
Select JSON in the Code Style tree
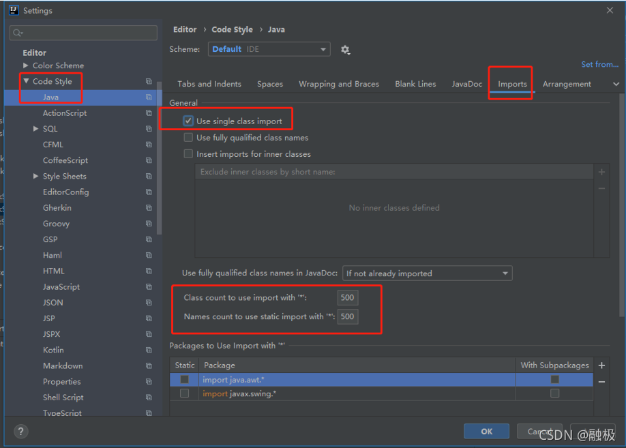(53, 303)
